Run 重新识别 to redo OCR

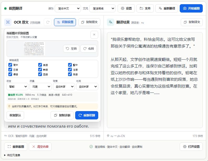pyautogui.click(x=87, y=115)
